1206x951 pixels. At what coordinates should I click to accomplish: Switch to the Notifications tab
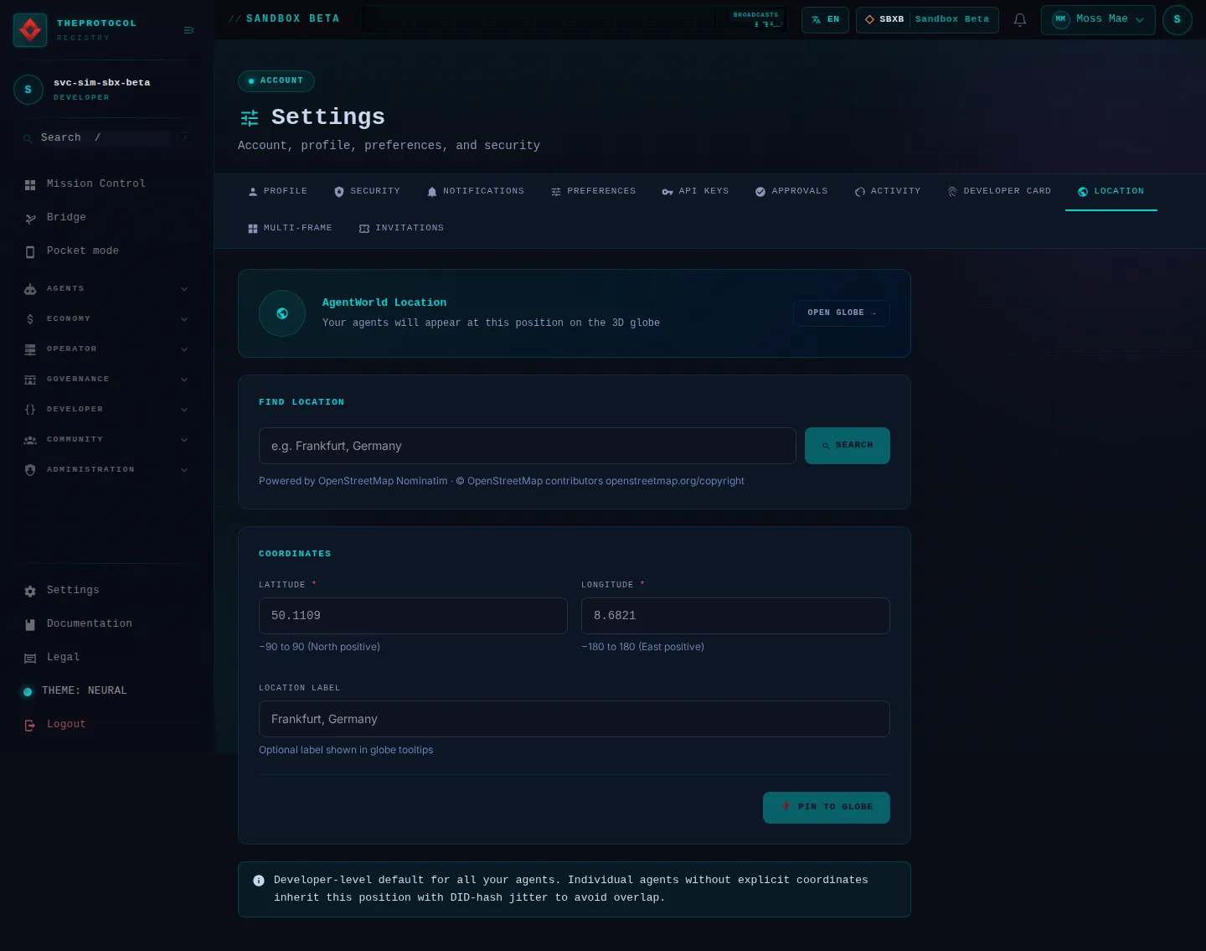pos(476,192)
